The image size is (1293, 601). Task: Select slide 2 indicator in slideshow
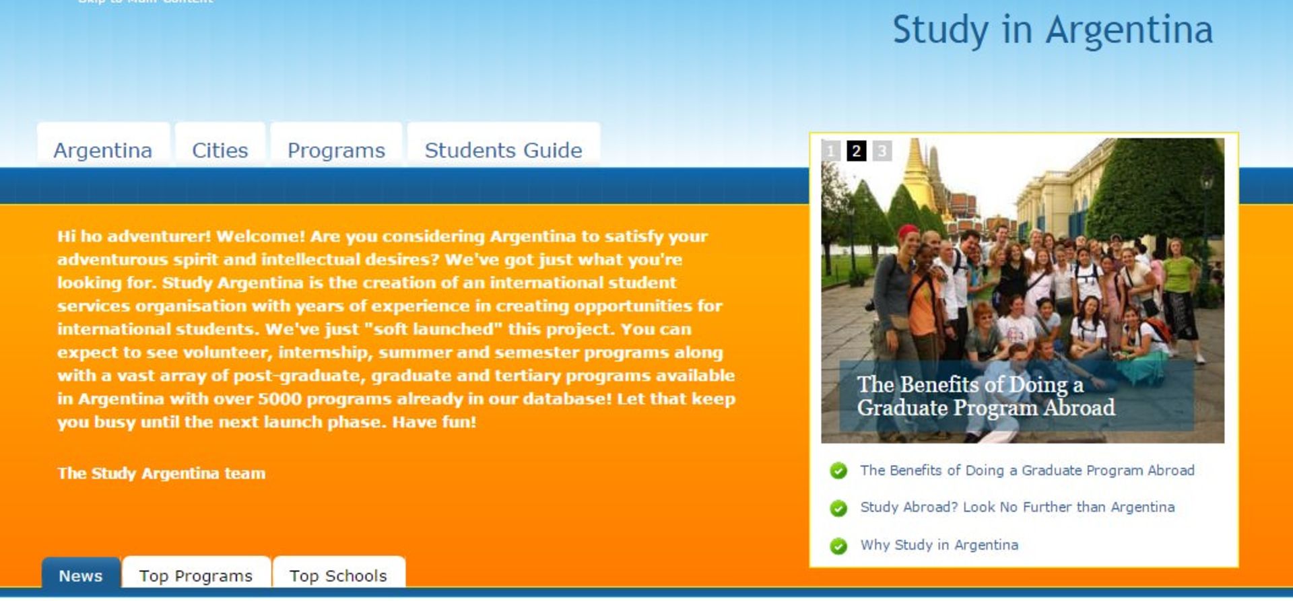857,151
